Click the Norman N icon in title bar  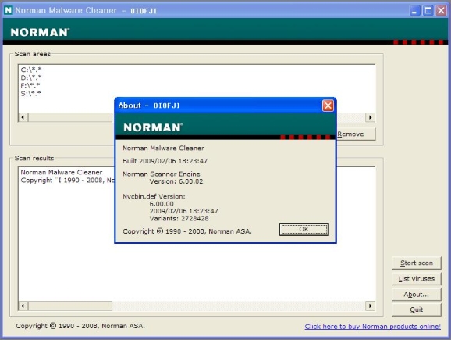(x=9, y=10)
